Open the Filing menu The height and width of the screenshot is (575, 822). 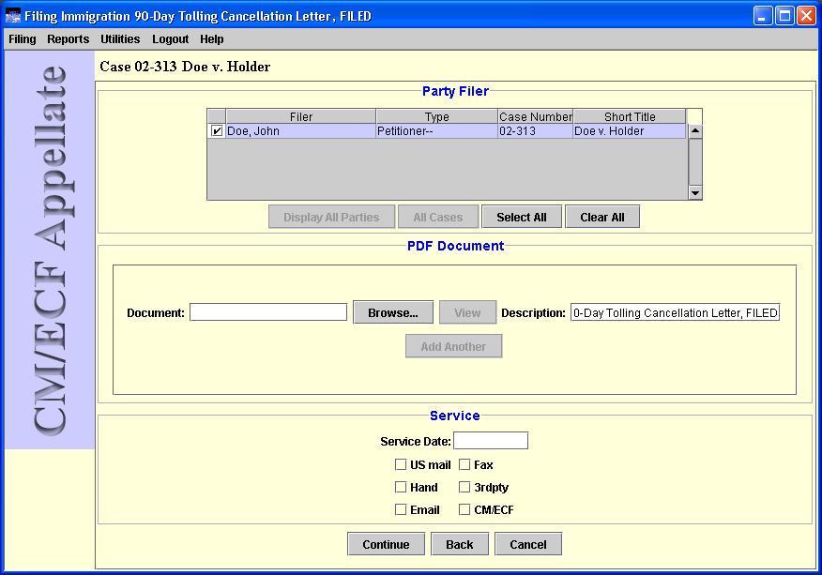tap(22, 39)
